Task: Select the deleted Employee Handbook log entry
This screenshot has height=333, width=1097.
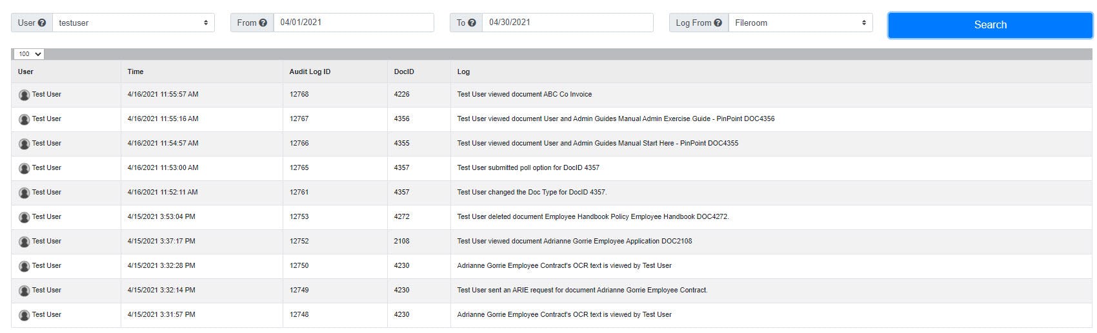Action: point(592,217)
